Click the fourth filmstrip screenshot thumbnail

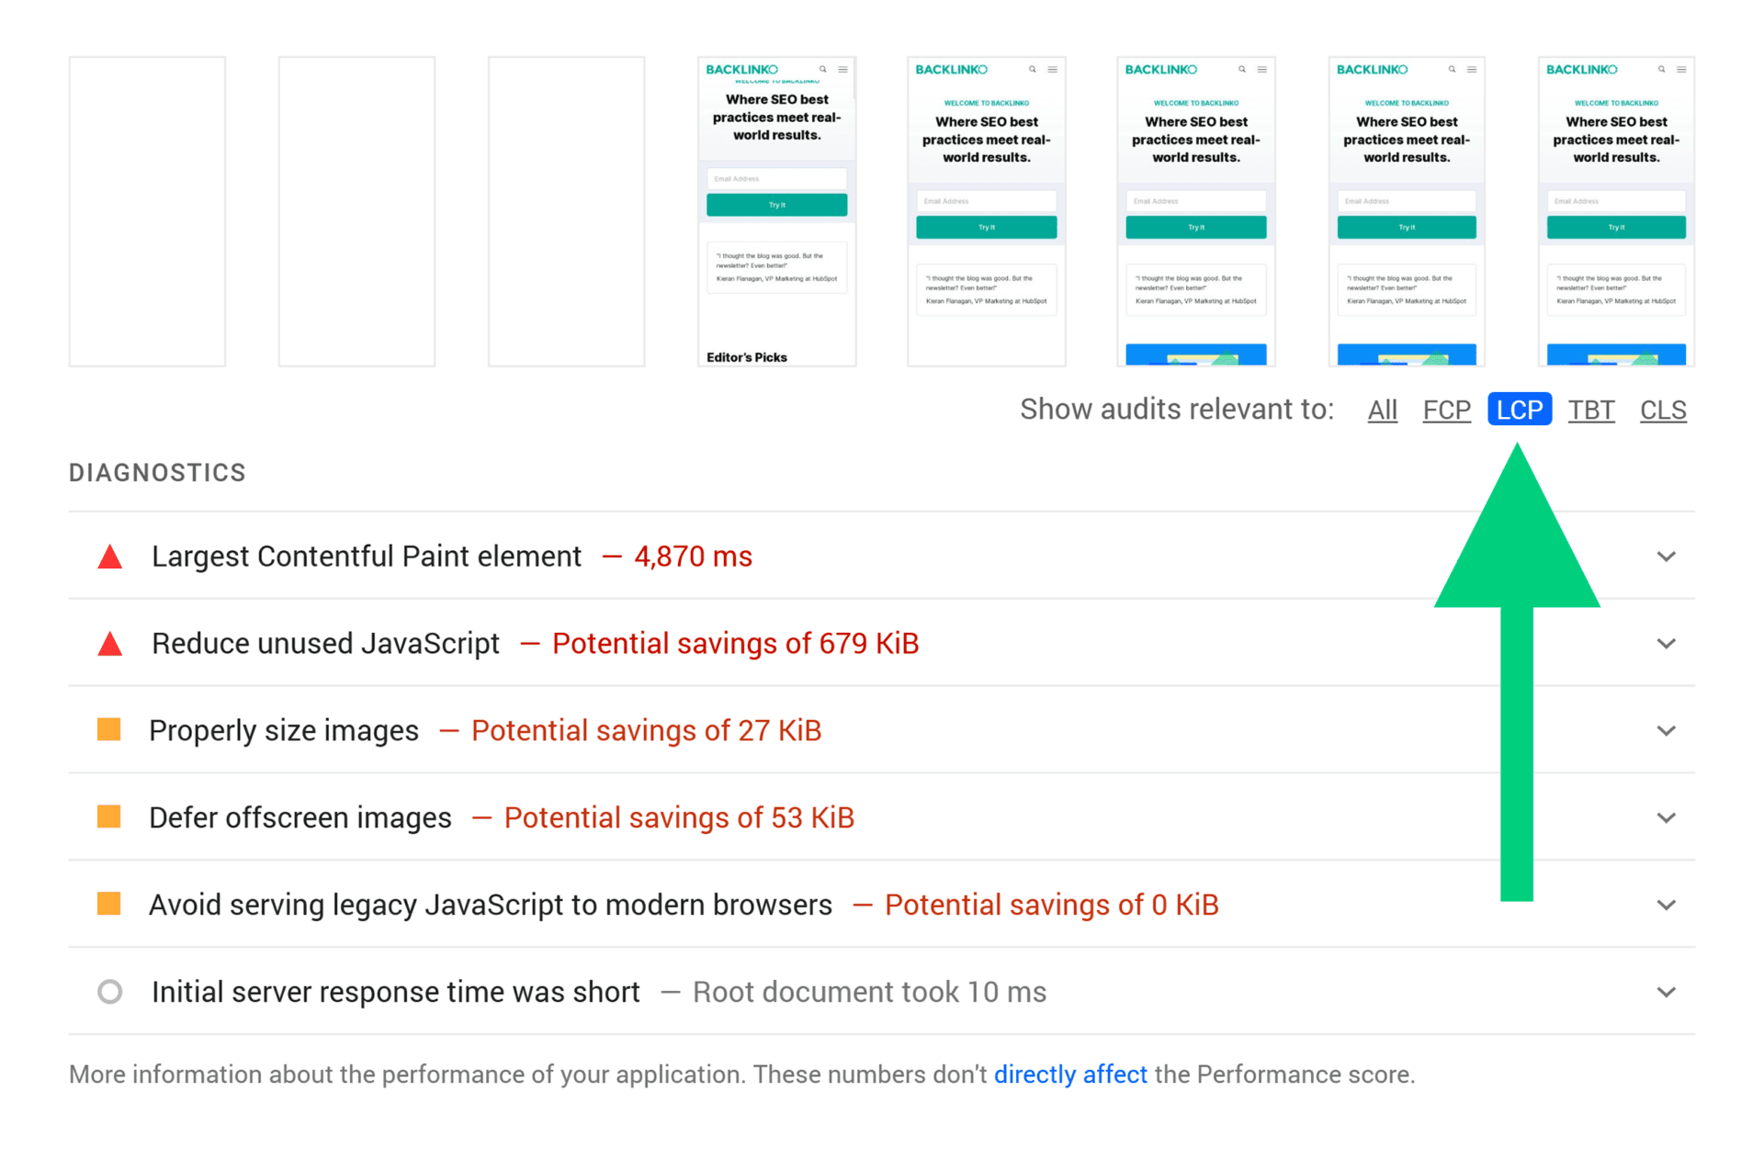776,210
